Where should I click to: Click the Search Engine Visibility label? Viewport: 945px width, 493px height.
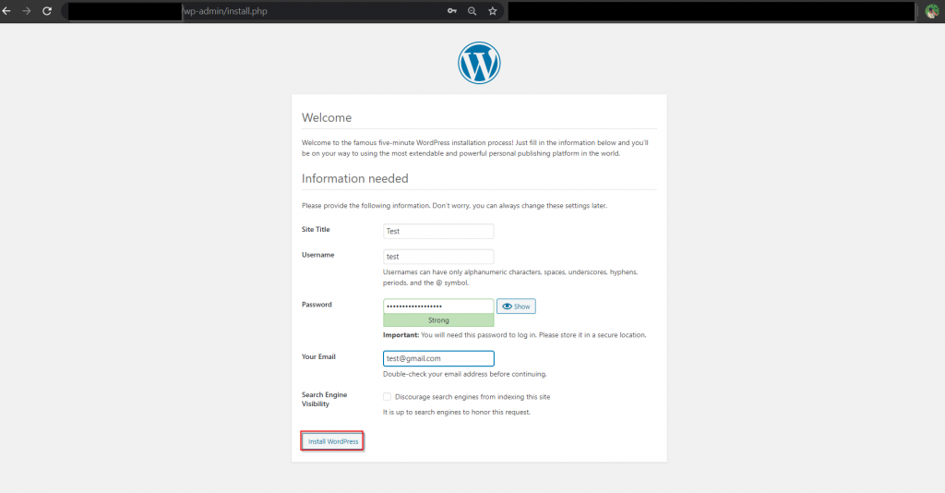pos(324,399)
